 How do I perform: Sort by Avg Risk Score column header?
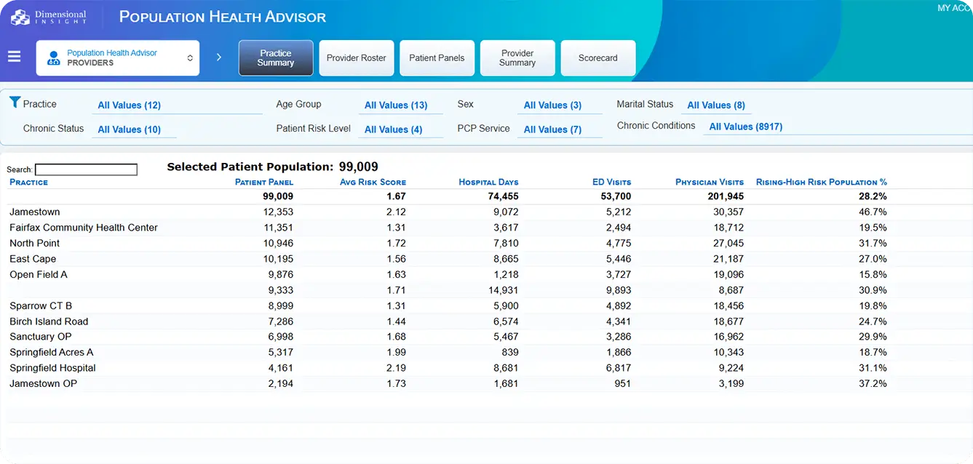click(373, 183)
